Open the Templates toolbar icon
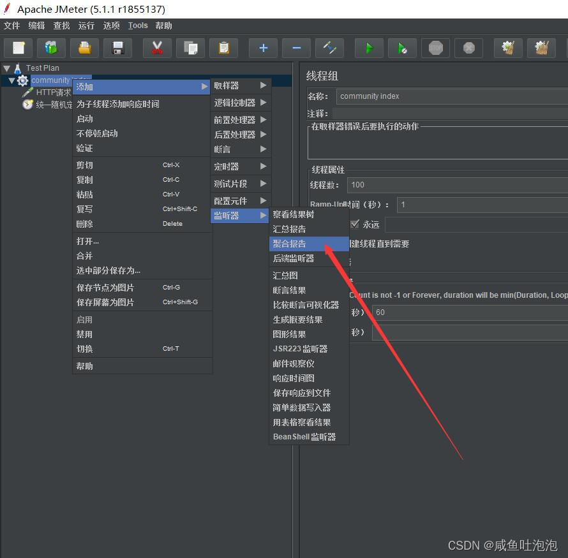568x558 pixels. (51, 48)
